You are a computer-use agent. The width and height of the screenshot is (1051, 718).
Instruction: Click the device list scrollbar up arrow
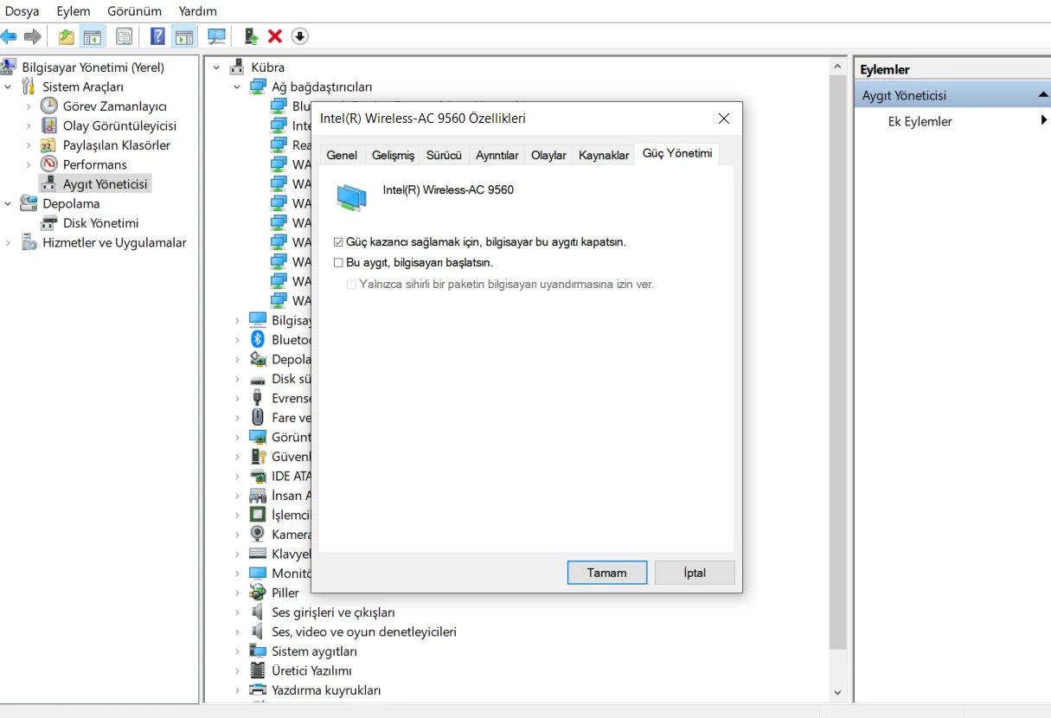[x=837, y=67]
